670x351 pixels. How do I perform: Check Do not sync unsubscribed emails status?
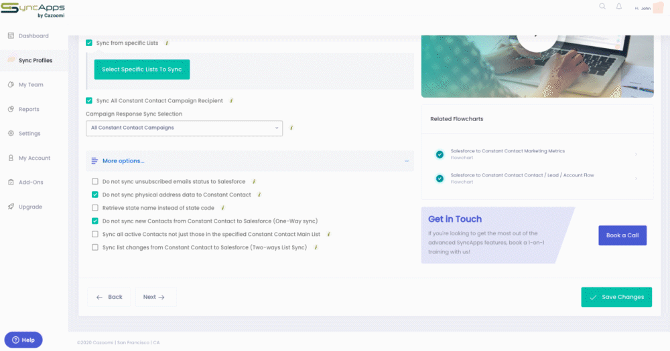95,181
